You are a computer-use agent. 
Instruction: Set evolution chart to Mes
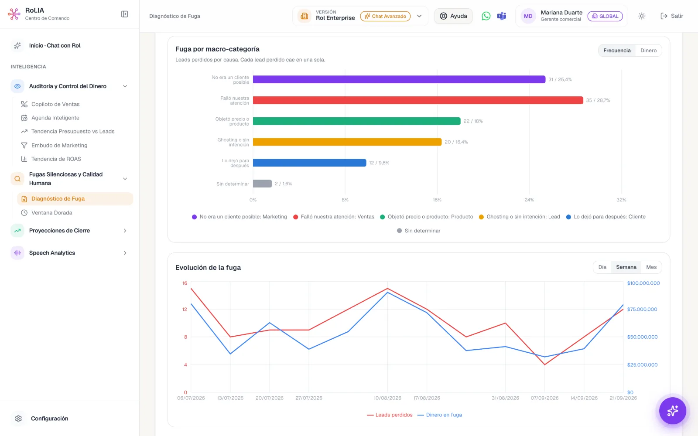point(651,267)
